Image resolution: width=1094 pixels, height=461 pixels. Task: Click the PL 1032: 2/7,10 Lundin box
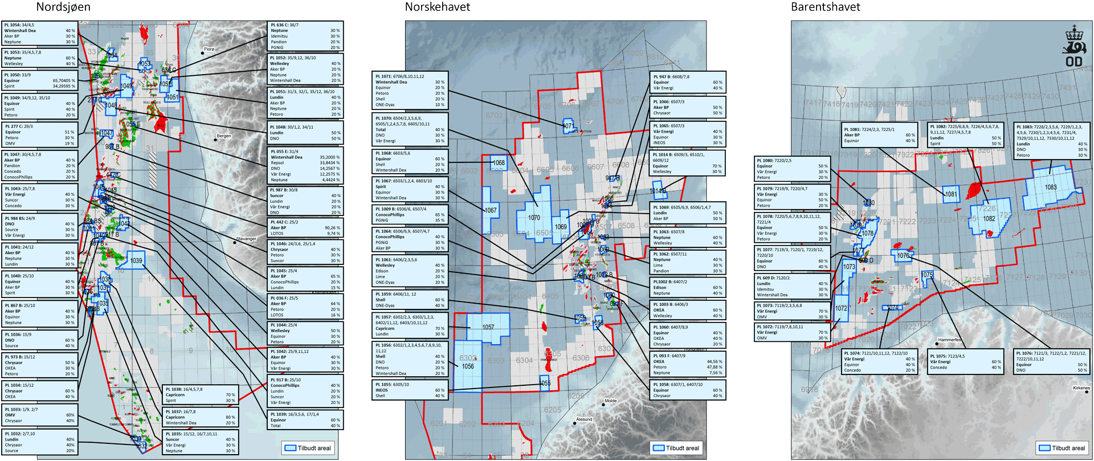(39, 442)
